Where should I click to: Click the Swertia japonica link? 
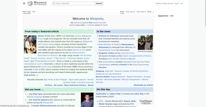tap(41, 100)
